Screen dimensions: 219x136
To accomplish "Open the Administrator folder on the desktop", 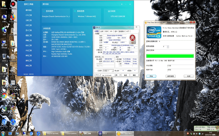I will [4, 5].
